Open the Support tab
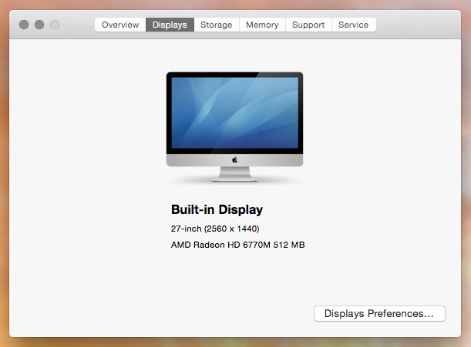This screenshot has height=347, width=471. [308, 25]
